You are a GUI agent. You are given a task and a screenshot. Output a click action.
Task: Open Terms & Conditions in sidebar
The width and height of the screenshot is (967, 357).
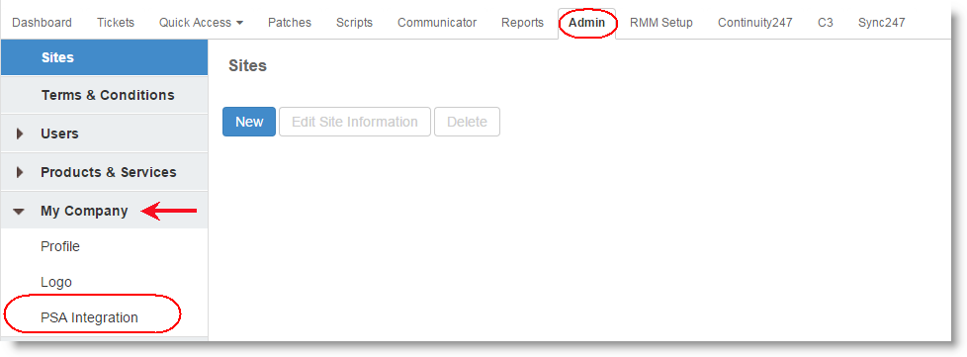[104, 95]
